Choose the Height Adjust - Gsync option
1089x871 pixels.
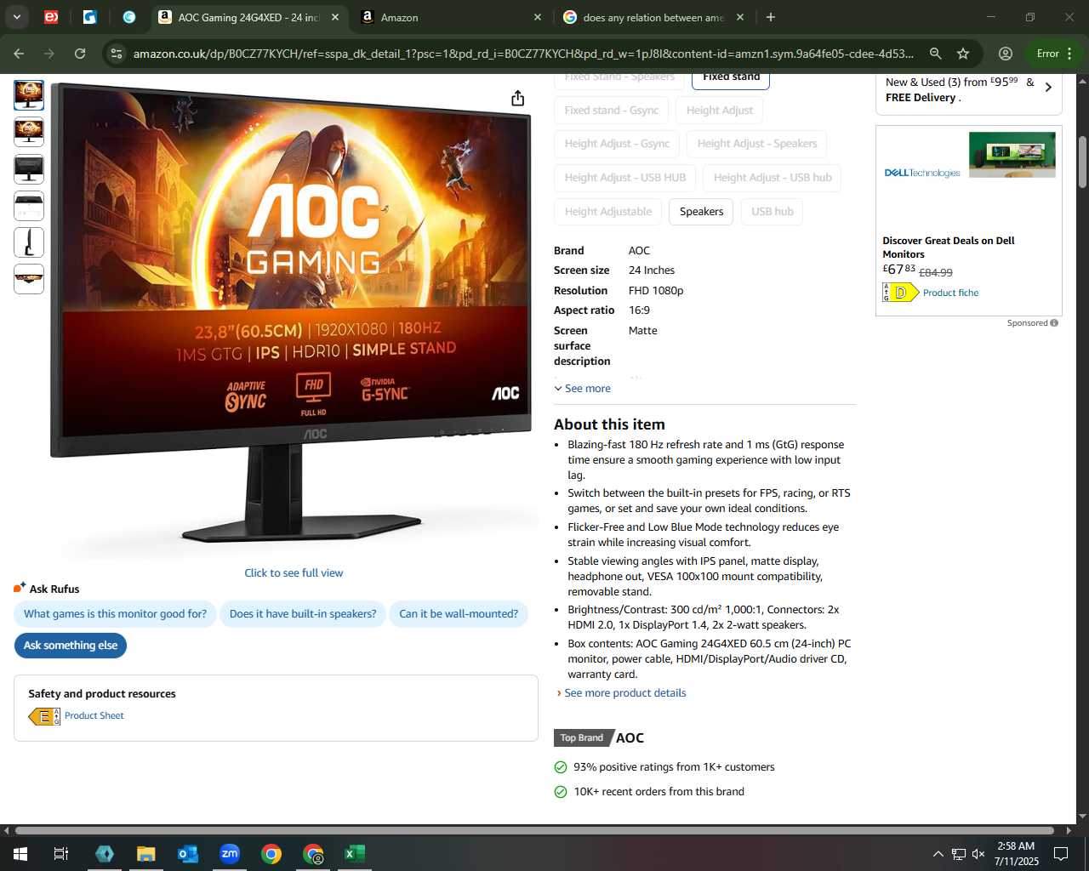pyautogui.click(x=617, y=144)
